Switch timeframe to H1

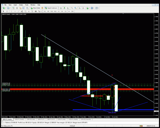point(59,11)
